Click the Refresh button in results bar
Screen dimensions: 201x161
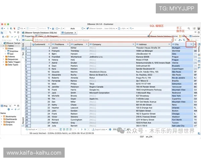[32, 129]
